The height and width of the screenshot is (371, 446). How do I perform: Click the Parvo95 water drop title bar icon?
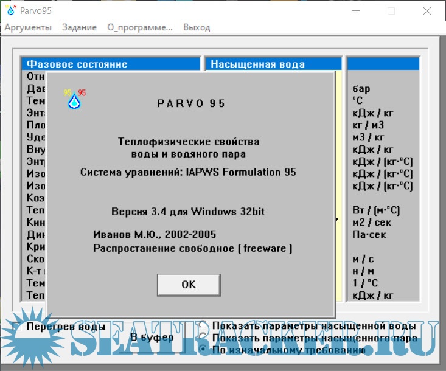coord(10,10)
